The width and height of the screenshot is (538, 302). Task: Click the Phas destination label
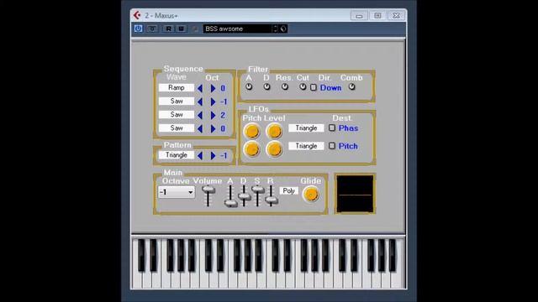tap(348, 128)
